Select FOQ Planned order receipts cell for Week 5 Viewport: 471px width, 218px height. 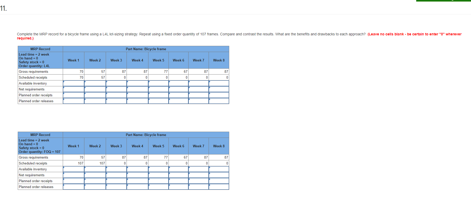[158, 181]
